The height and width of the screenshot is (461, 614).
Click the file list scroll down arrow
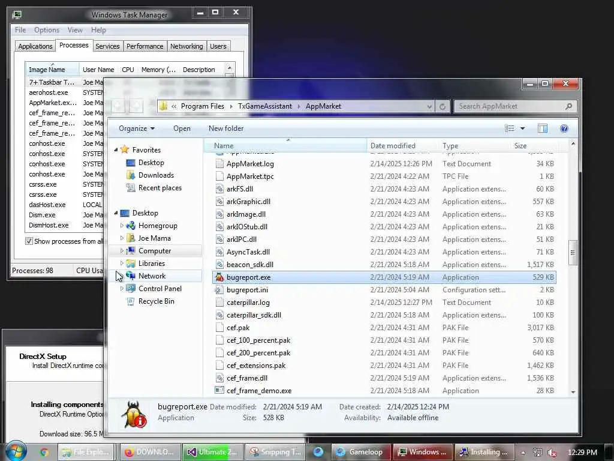coord(573,391)
